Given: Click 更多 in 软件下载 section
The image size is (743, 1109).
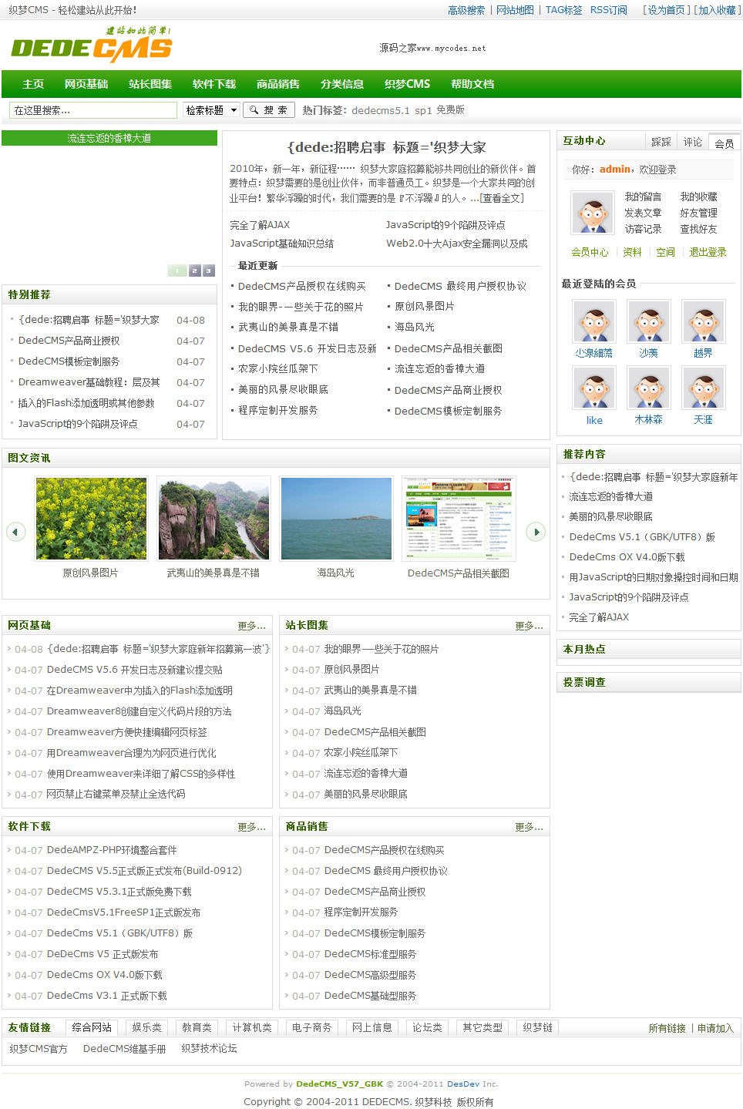Looking at the screenshot, I should pos(251,827).
